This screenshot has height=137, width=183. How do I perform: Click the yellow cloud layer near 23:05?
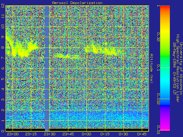click(20, 52)
